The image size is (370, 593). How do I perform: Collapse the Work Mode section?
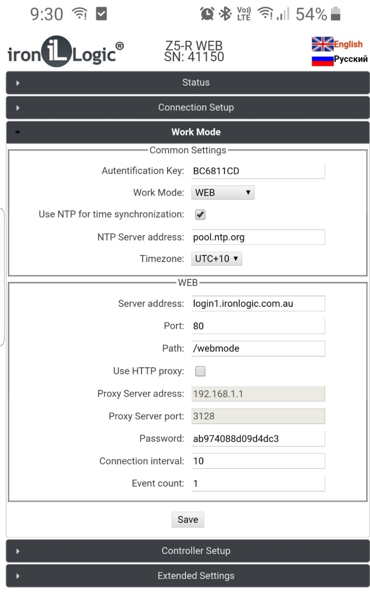[x=195, y=132]
